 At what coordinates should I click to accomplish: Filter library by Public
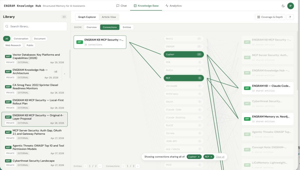tap(30, 45)
